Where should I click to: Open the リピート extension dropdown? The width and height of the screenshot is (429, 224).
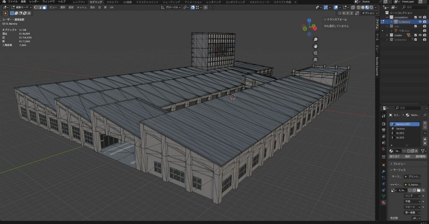click(413, 207)
